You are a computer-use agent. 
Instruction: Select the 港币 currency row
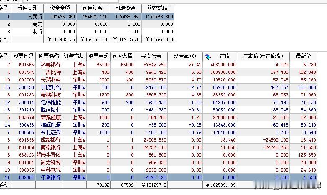tap(87, 32)
